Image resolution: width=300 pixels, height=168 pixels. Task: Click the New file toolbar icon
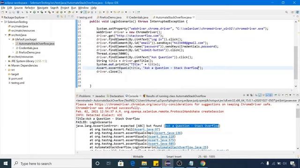click(x=3, y=12)
